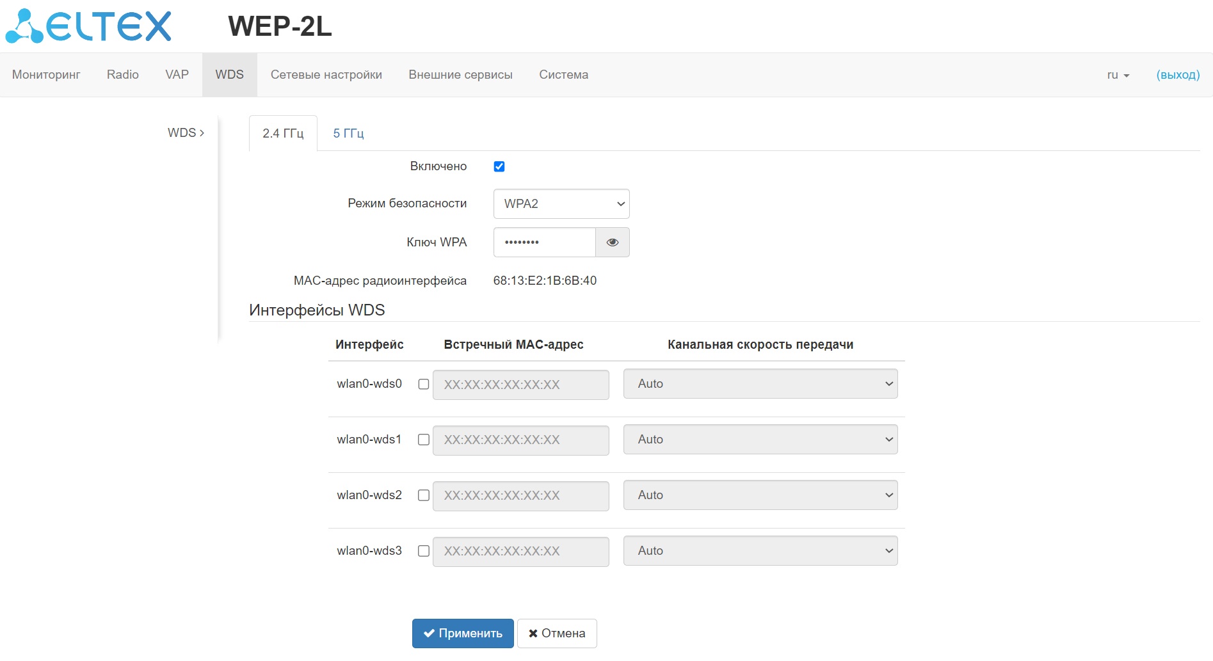Uncheck the Включено checkbox

tap(499, 166)
